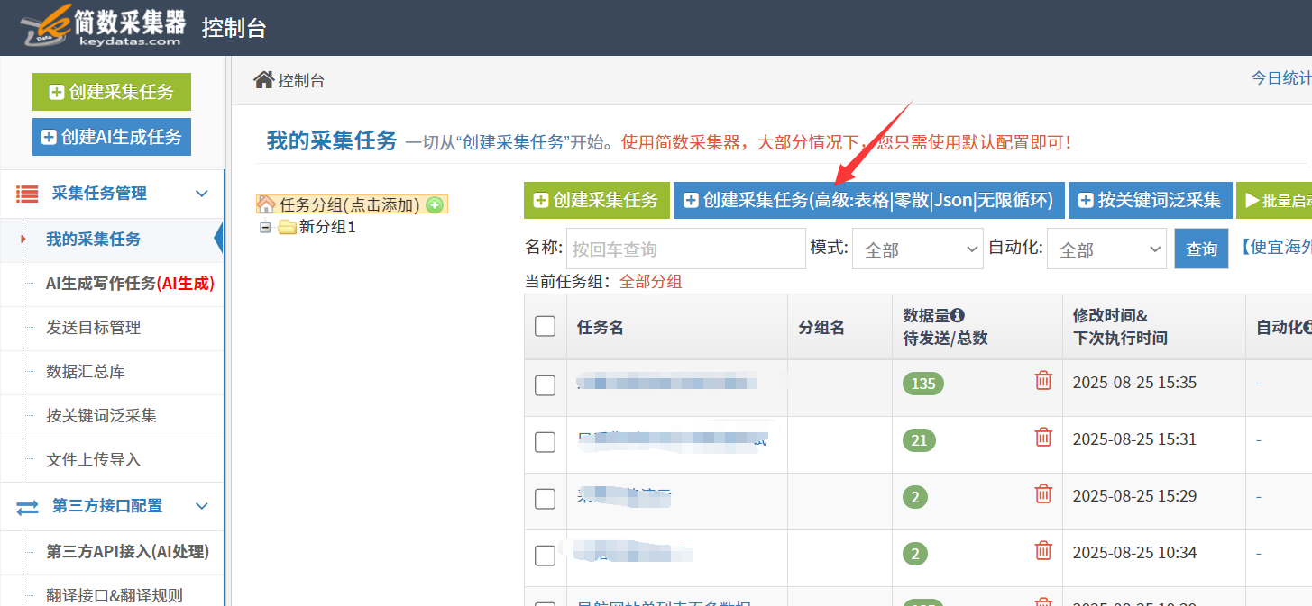The width and height of the screenshot is (1312, 606).
Task: Click the 全部分组 current group text
Action: [x=650, y=282]
